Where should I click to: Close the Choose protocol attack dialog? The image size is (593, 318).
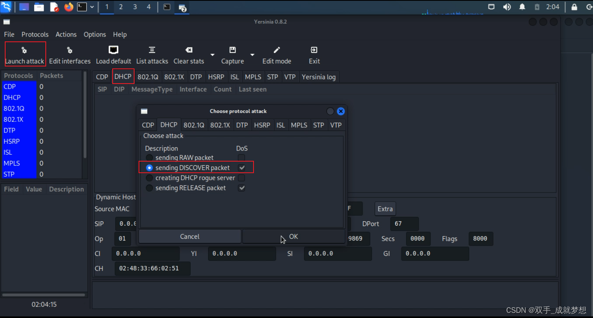coord(341,111)
